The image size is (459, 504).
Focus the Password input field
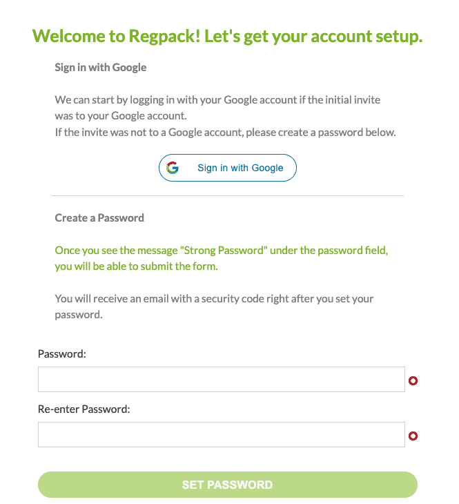click(221, 380)
